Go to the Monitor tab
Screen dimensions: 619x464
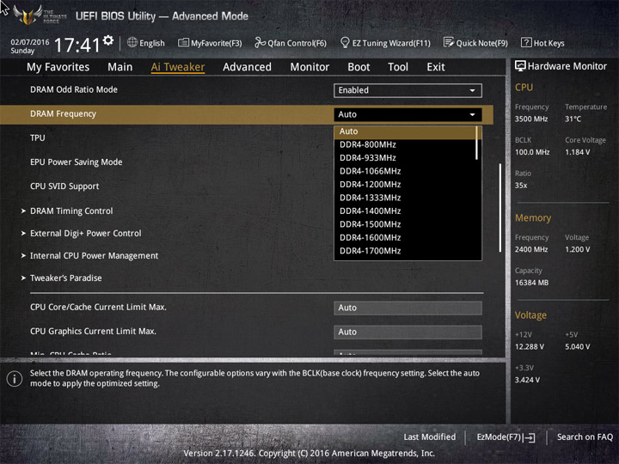pos(309,67)
